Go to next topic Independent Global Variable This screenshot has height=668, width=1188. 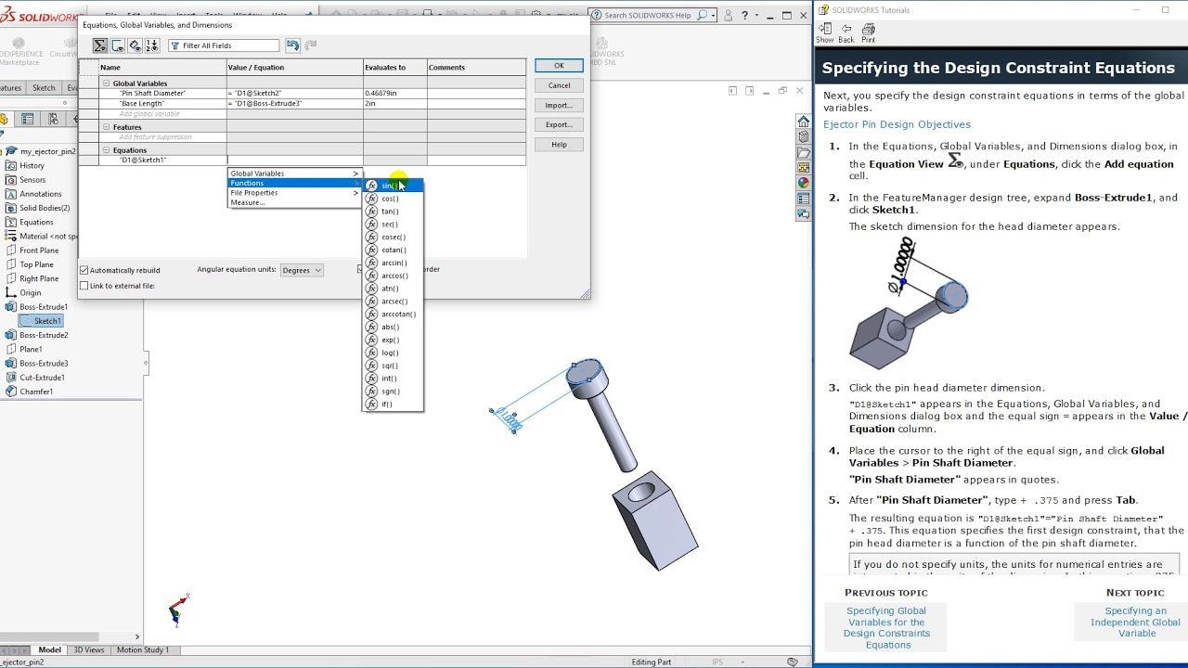click(1136, 623)
